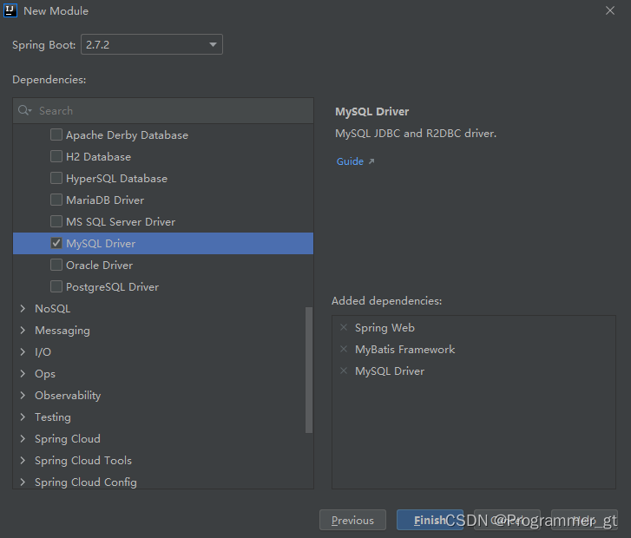The image size is (631, 538).
Task: Remove Spring Web from added dependencies
Action: click(x=344, y=327)
